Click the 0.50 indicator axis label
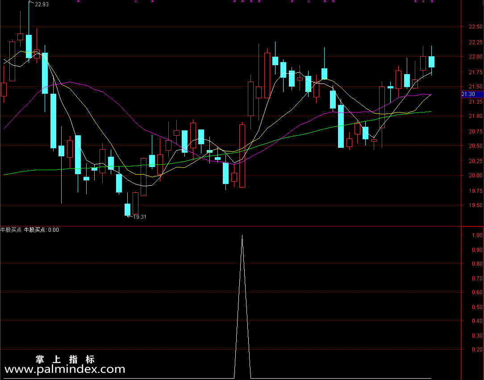 [477, 307]
